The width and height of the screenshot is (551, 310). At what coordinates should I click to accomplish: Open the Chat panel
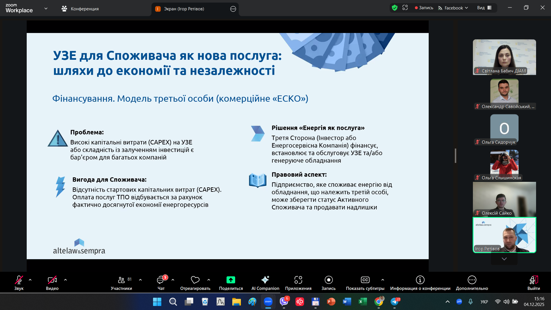[x=161, y=283]
